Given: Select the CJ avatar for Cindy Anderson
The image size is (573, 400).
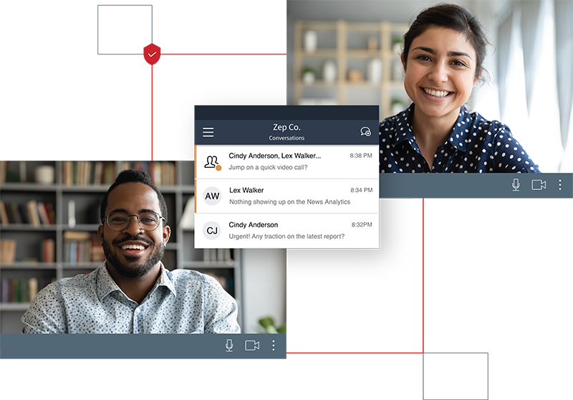Looking at the screenshot, I should tap(212, 231).
